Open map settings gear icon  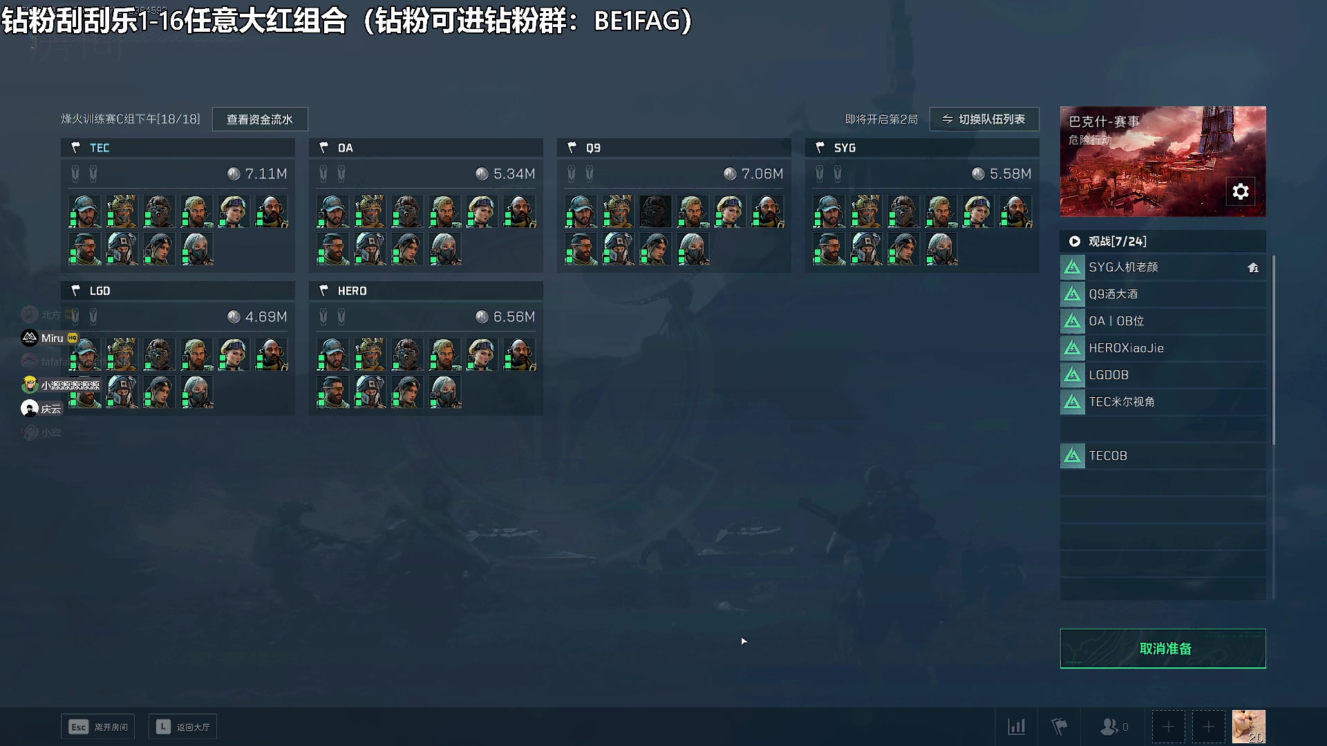1241,191
